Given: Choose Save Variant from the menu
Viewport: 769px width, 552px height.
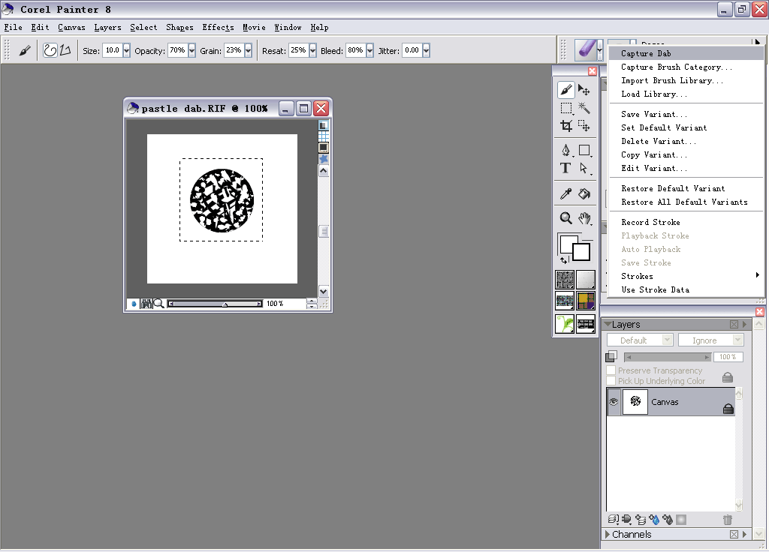Looking at the screenshot, I should (x=686, y=114).
